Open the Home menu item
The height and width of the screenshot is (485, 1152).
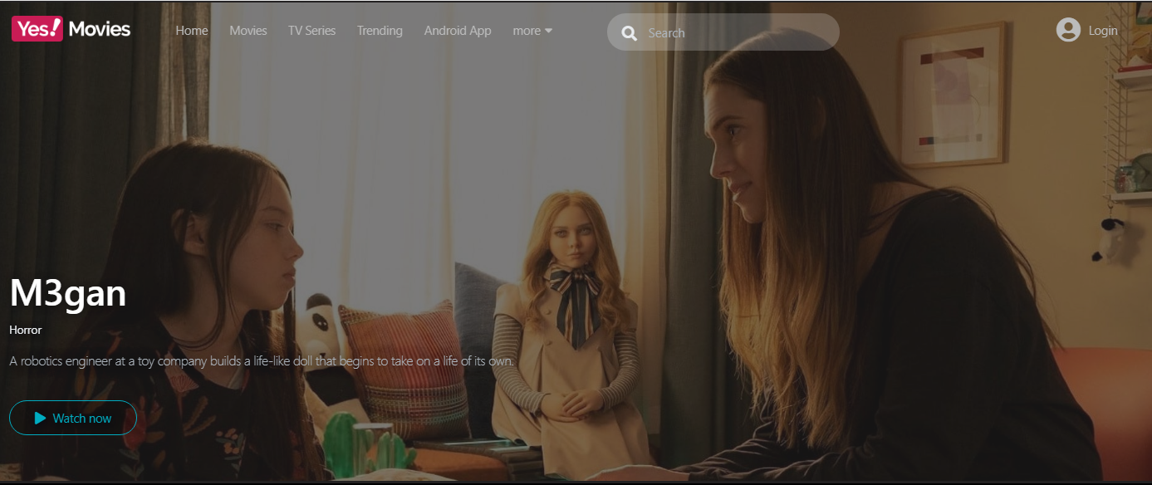coord(192,31)
